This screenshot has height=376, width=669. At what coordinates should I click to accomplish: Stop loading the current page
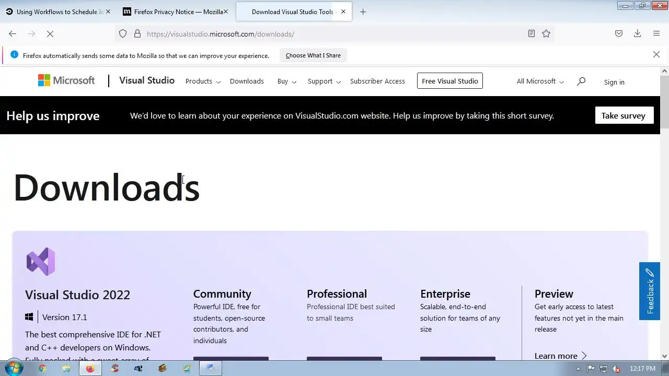coord(50,34)
